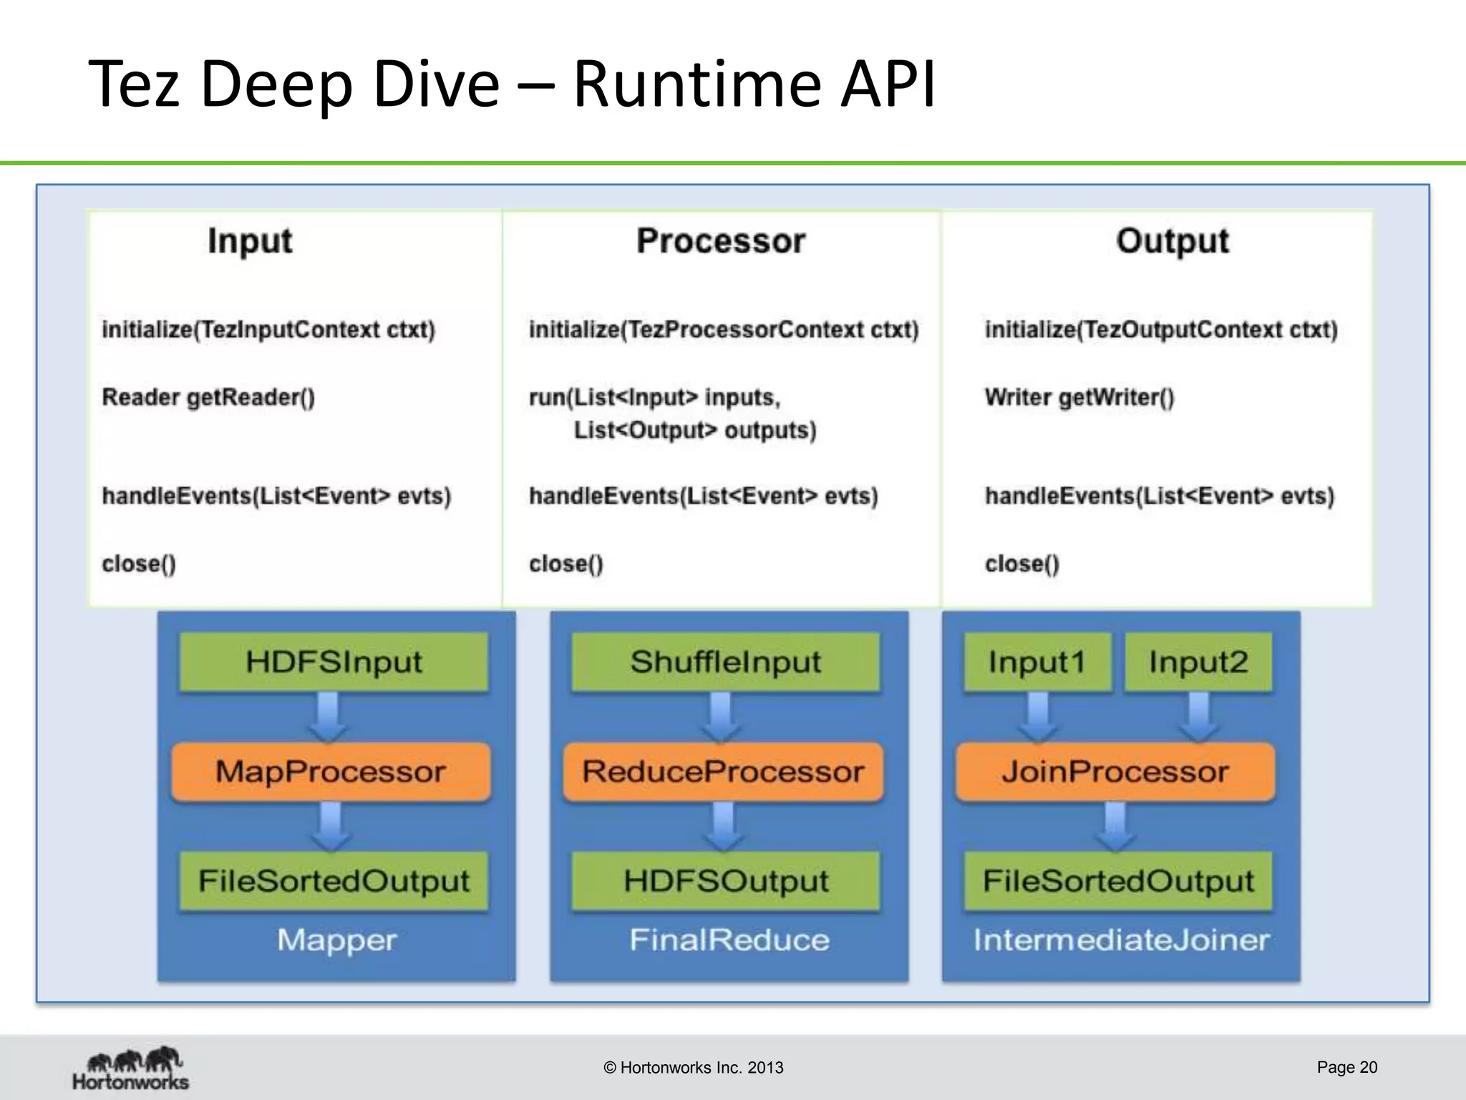This screenshot has height=1100, width=1466.
Task: Click the HDFSInput green box
Action: click(334, 662)
